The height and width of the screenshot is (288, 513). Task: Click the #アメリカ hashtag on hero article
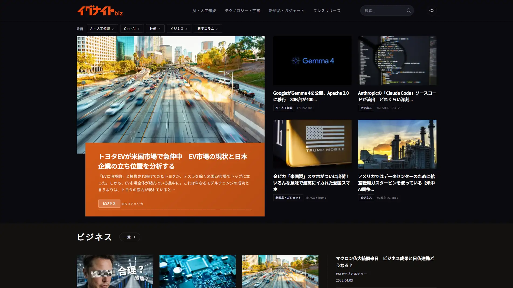coord(136,204)
